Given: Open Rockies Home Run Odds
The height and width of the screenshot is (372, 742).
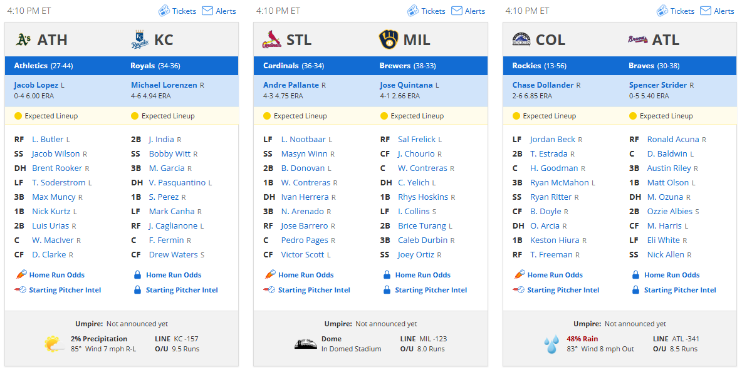Looking at the screenshot, I should point(555,275).
